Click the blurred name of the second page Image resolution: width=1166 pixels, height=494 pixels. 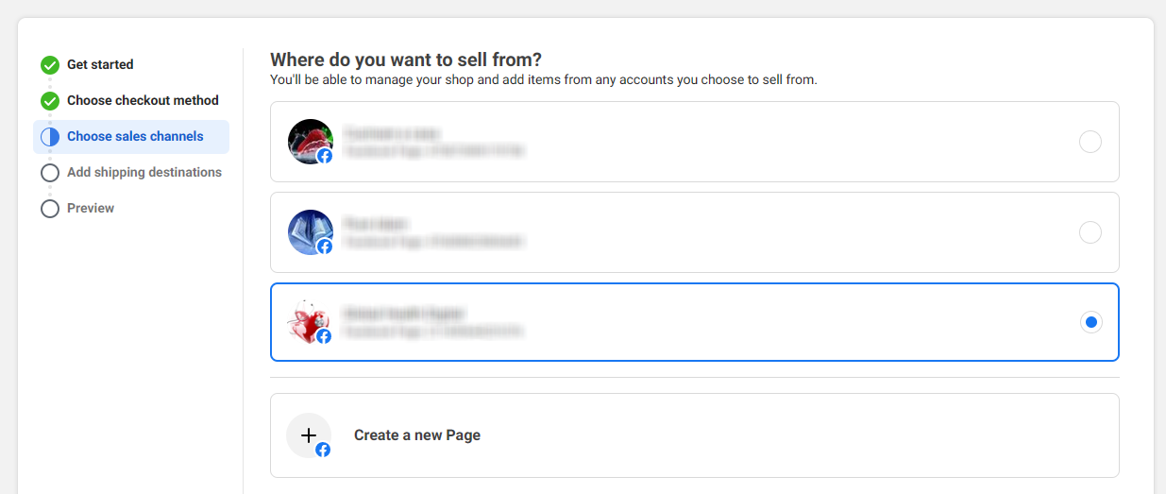pos(376,224)
